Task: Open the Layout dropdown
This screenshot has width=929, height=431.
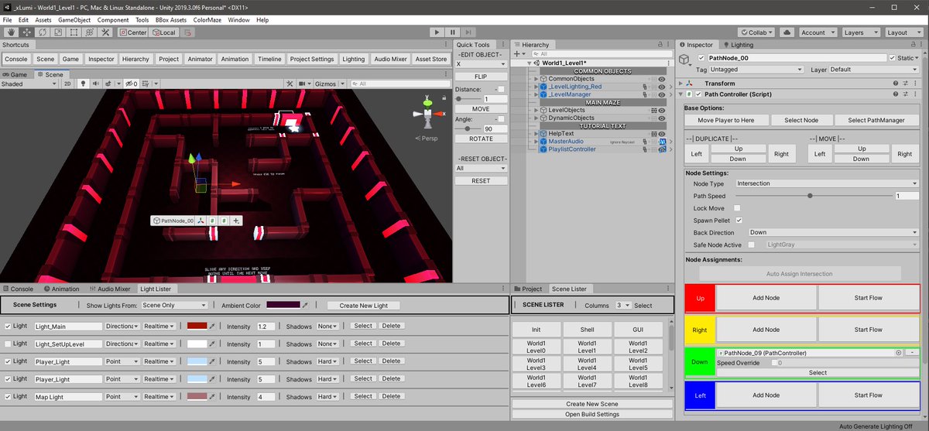Action: click(903, 32)
